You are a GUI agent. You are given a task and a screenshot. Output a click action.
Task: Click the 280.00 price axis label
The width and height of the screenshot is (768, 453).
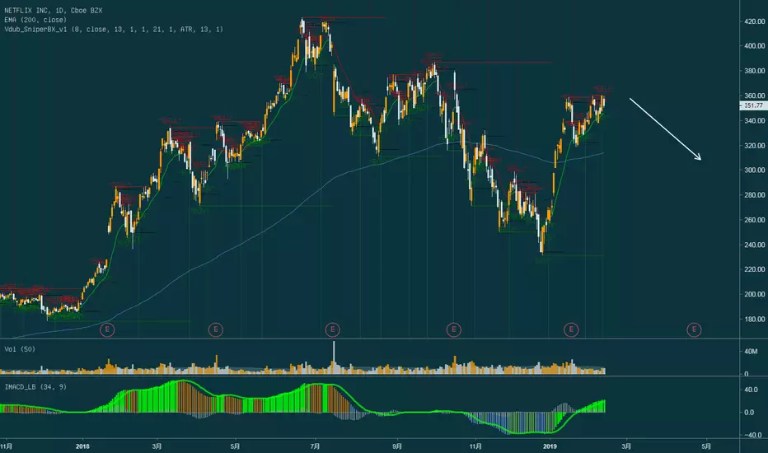pyautogui.click(x=754, y=195)
